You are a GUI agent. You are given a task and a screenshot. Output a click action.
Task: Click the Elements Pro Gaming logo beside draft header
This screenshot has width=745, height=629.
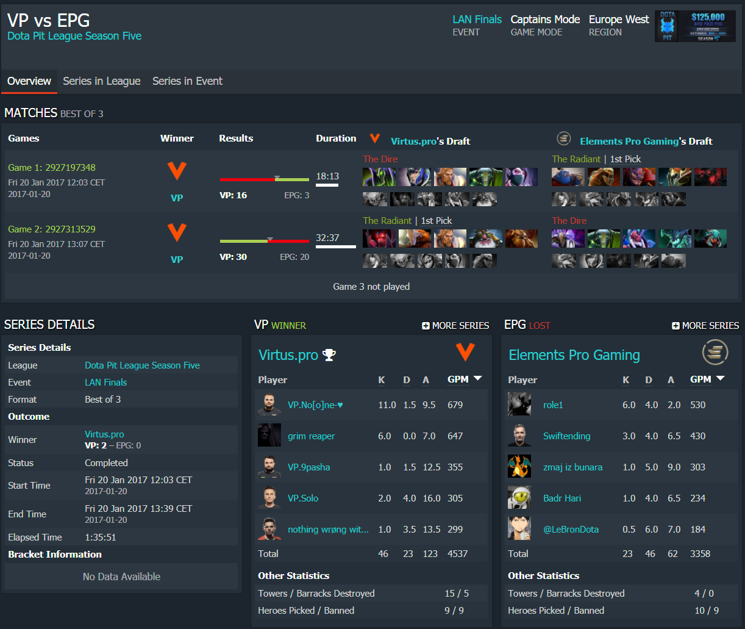click(x=564, y=140)
